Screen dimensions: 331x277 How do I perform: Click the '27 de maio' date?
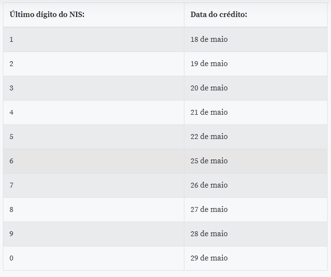pyautogui.click(x=209, y=209)
